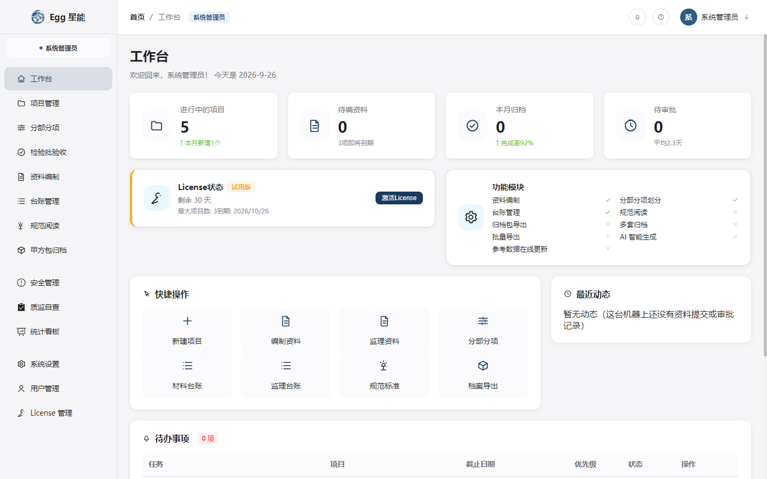Go to 工作台 in the sidebar
The width and height of the screenshot is (767, 479).
point(58,79)
